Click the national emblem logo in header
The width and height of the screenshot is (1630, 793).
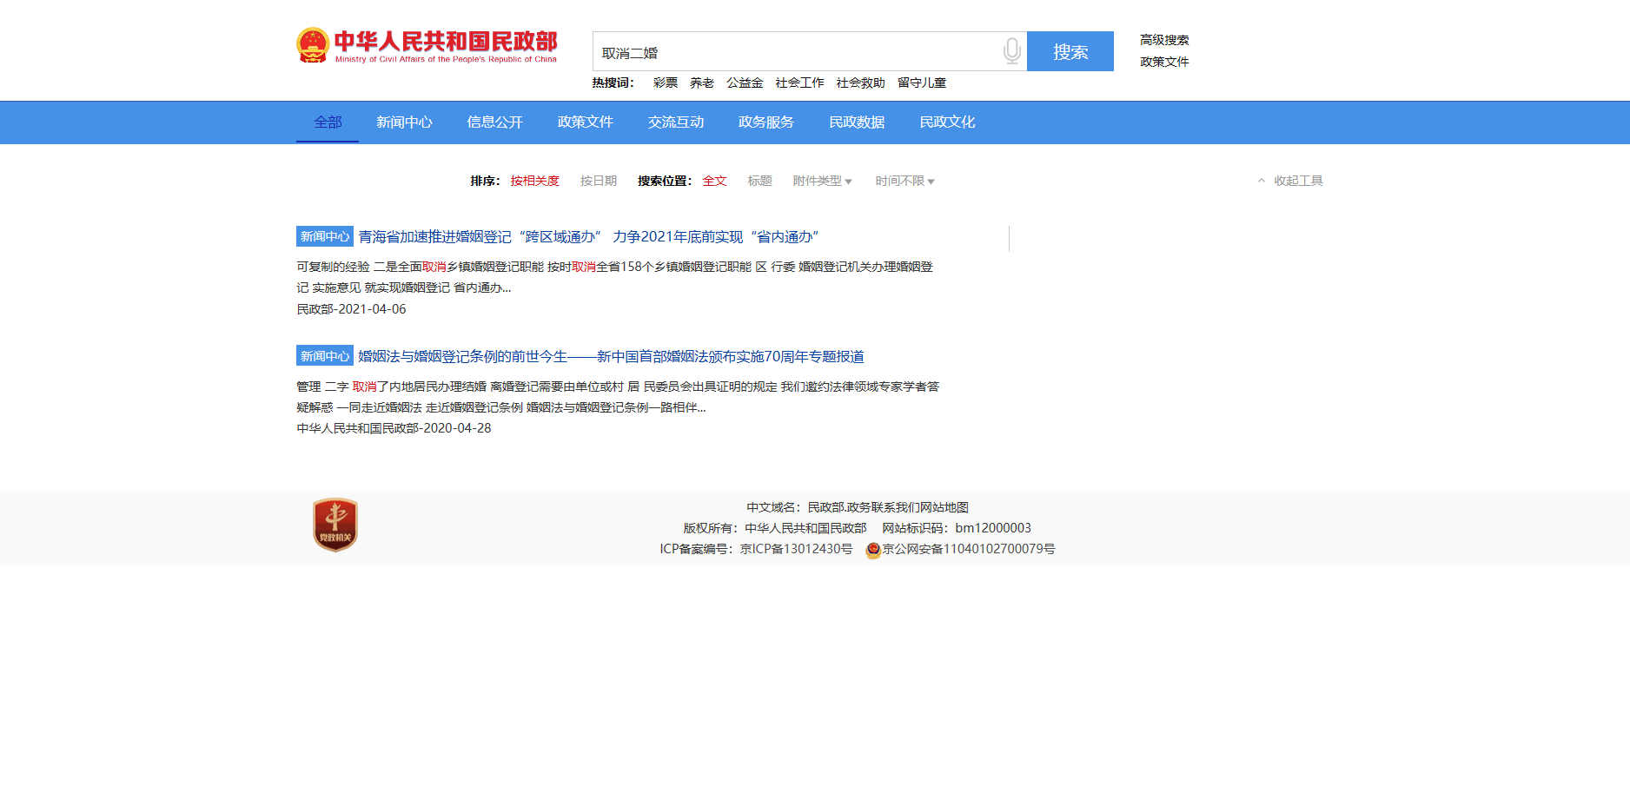click(313, 45)
